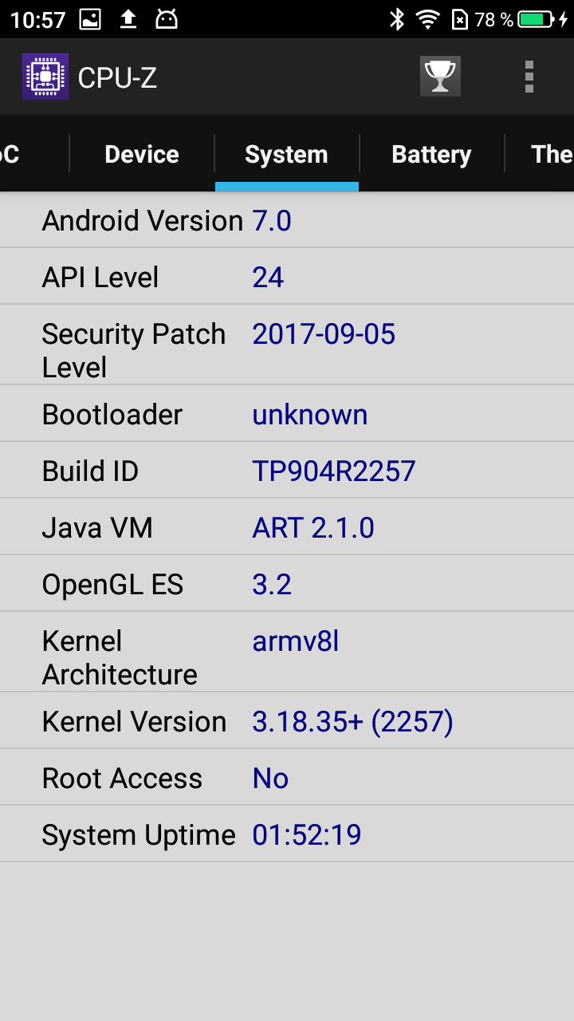Tap the battery charging indicator icon

click(542, 19)
